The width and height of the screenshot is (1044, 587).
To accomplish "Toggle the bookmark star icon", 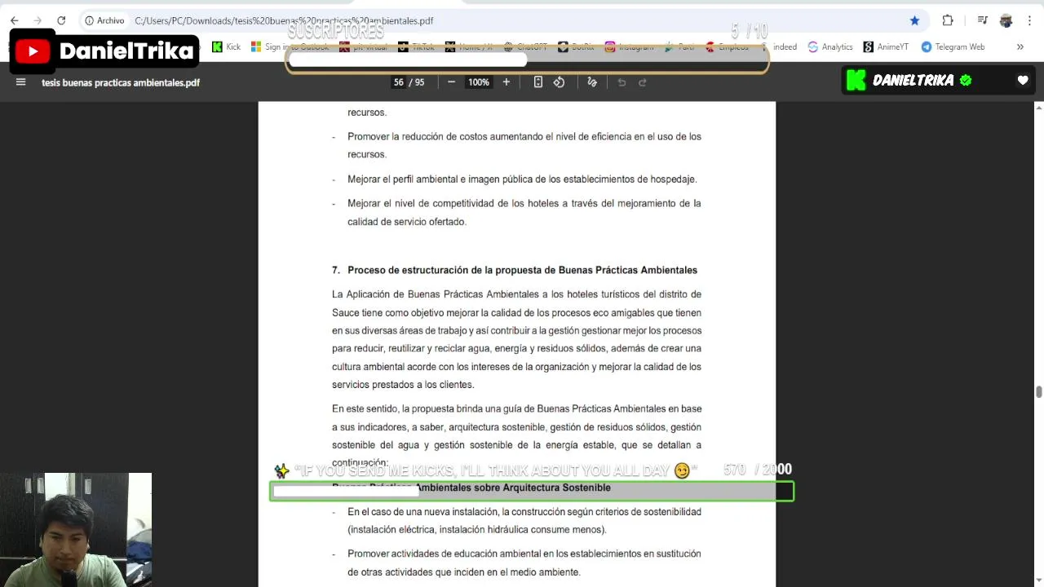I will [x=914, y=20].
